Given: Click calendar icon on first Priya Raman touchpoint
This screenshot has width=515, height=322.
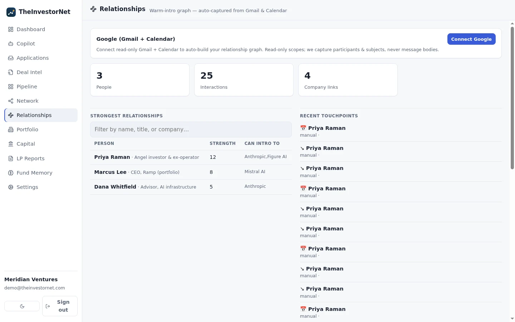Looking at the screenshot, I should click(303, 128).
